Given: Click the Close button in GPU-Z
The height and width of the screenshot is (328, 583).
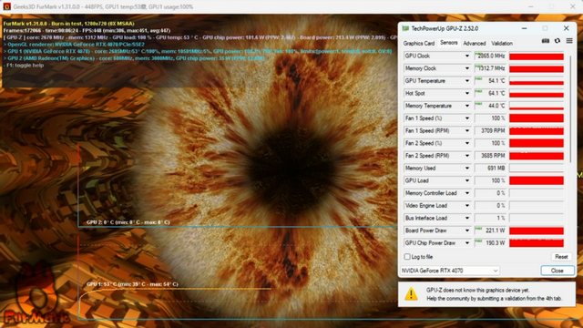Looking at the screenshot, I should [557, 271].
